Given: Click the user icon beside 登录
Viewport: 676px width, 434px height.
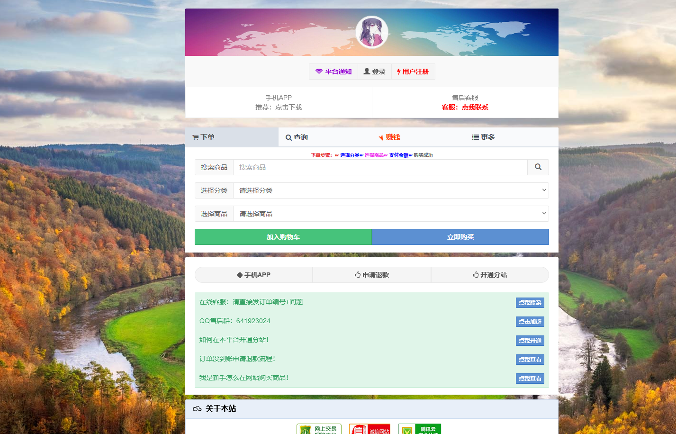Looking at the screenshot, I should (x=367, y=71).
